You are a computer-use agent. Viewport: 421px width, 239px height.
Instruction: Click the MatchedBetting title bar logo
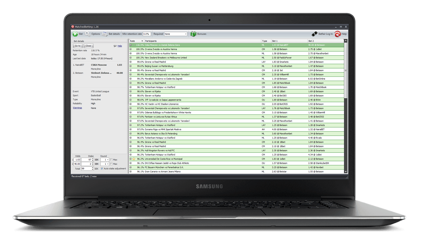click(x=73, y=27)
